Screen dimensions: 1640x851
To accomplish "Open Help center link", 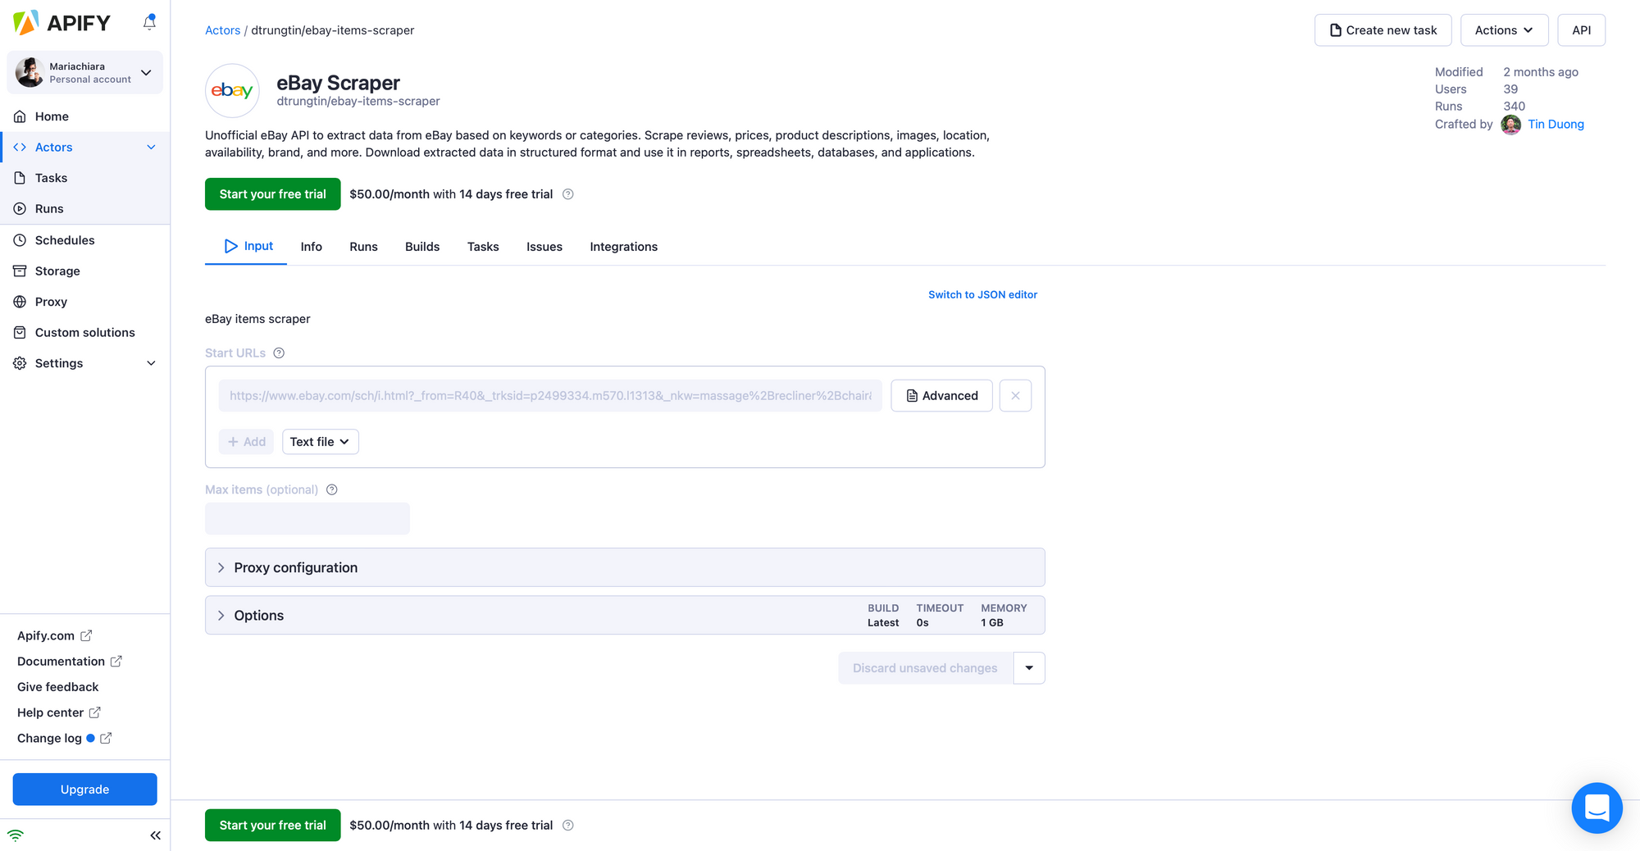I will (58, 712).
